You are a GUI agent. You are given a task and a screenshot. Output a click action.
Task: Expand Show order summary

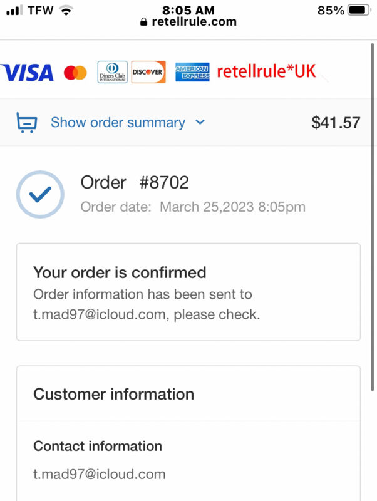pyautogui.click(x=118, y=122)
